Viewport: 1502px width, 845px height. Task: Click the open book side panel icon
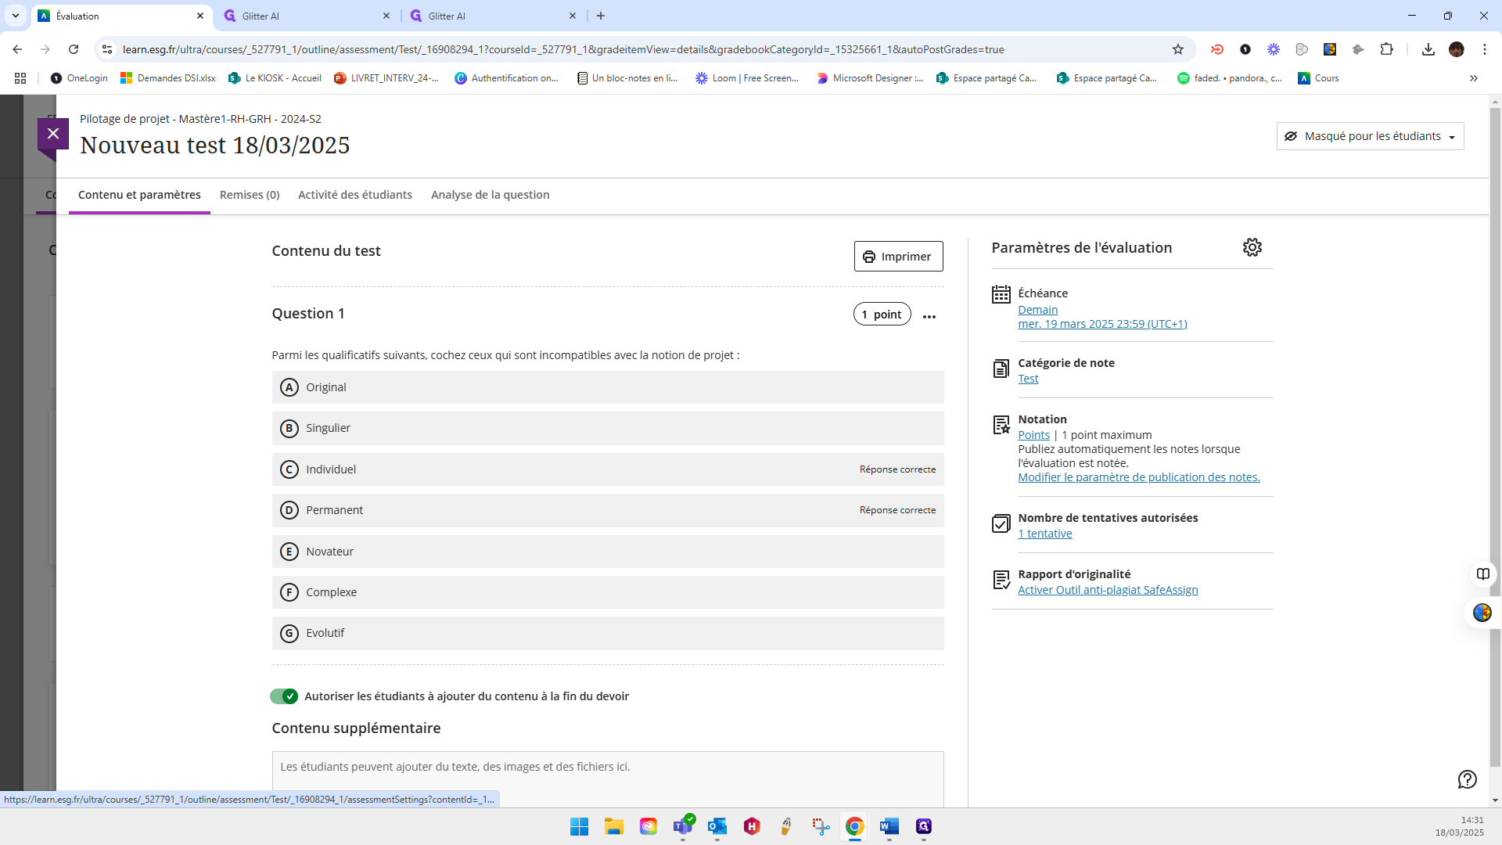[1482, 574]
